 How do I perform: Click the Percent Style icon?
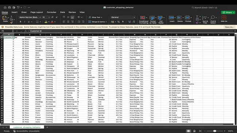[118, 22]
